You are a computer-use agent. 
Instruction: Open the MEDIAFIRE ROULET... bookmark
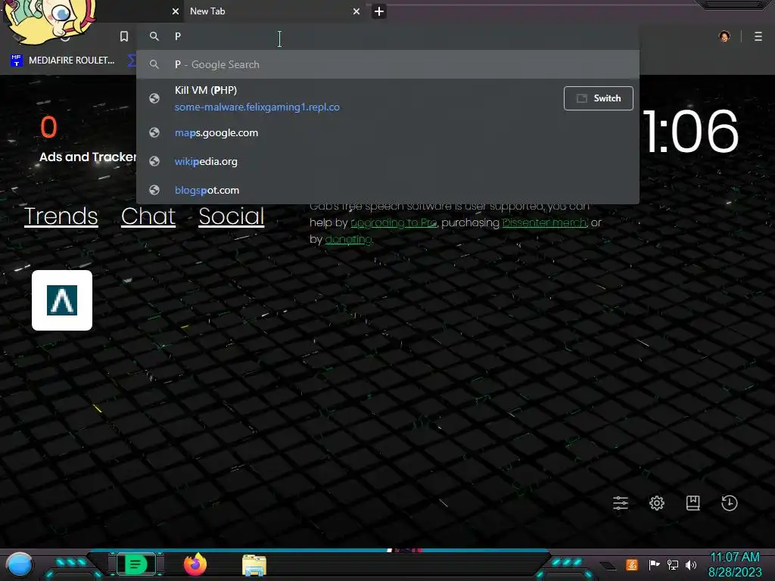pyautogui.click(x=62, y=61)
